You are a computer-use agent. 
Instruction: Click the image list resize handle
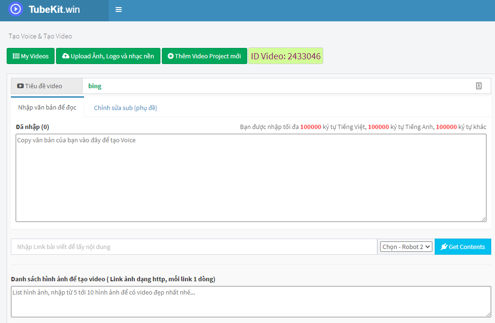[488, 314]
